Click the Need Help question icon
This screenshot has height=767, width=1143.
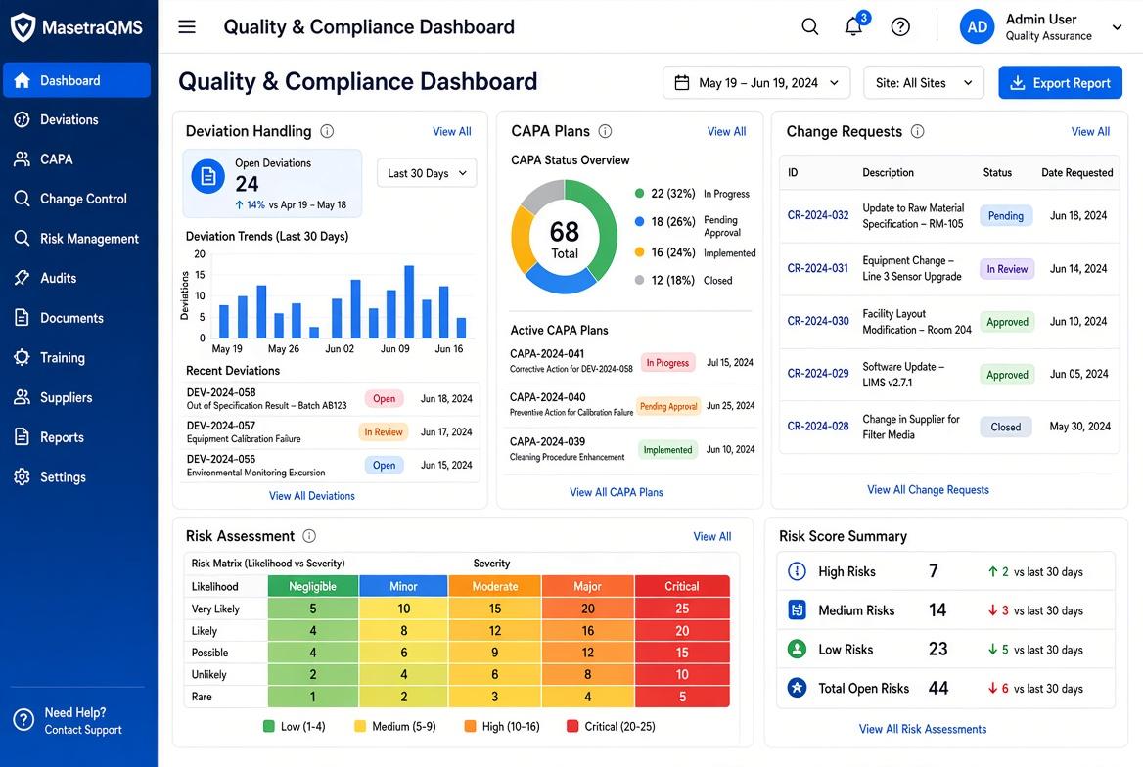point(23,720)
